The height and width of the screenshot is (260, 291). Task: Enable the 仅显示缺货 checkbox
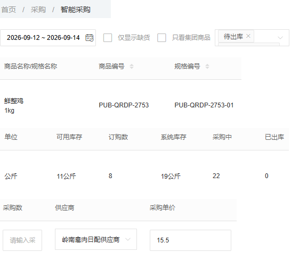(108, 38)
